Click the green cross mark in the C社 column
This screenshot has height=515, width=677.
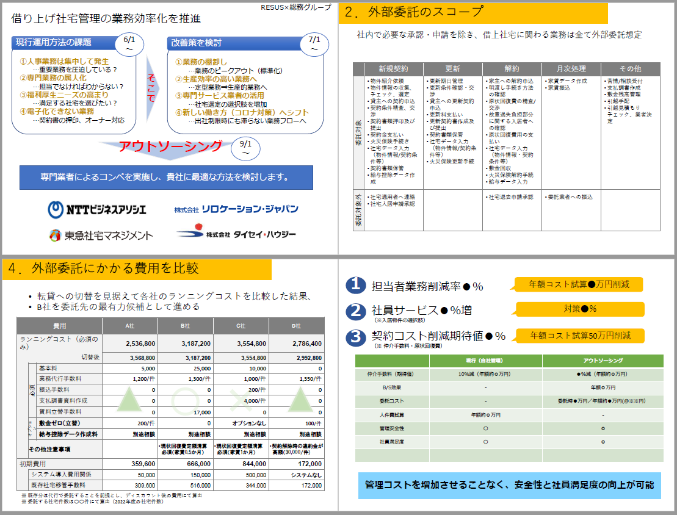(240, 400)
